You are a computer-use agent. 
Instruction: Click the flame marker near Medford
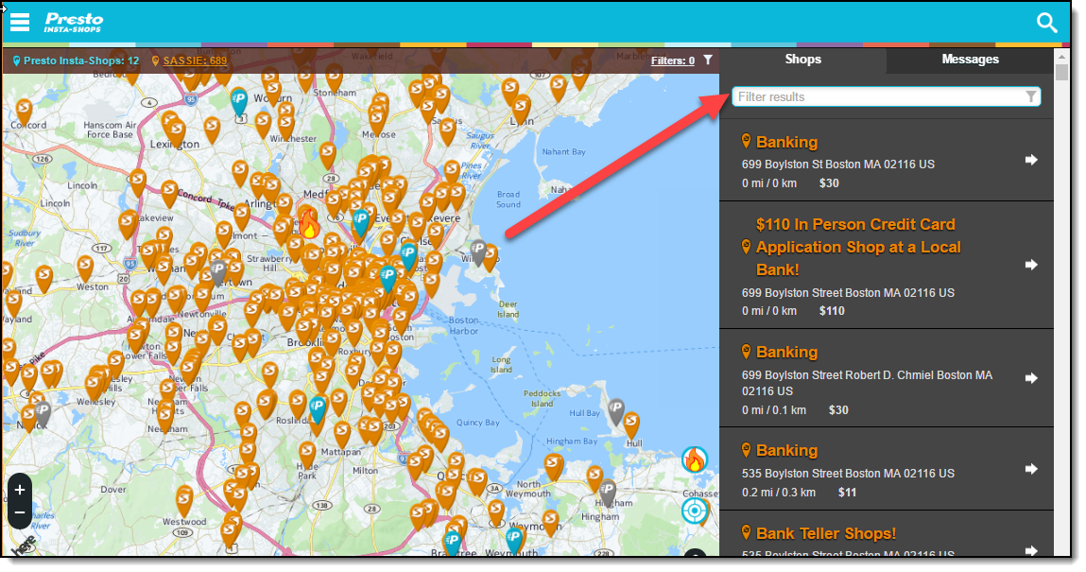click(309, 222)
